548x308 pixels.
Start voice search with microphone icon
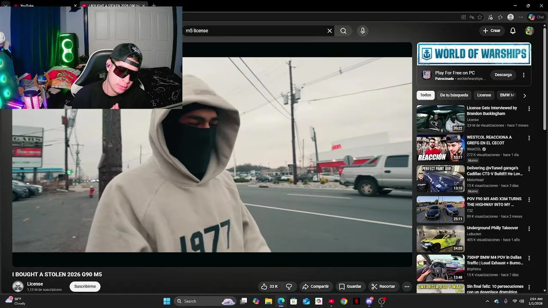point(363,31)
